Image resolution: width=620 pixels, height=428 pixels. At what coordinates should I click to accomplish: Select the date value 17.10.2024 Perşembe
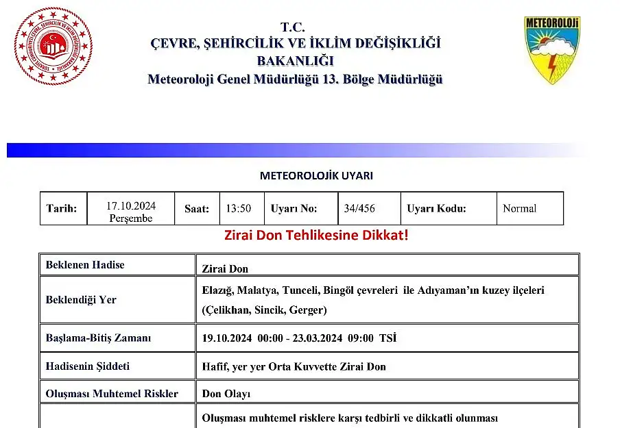pos(131,212)
